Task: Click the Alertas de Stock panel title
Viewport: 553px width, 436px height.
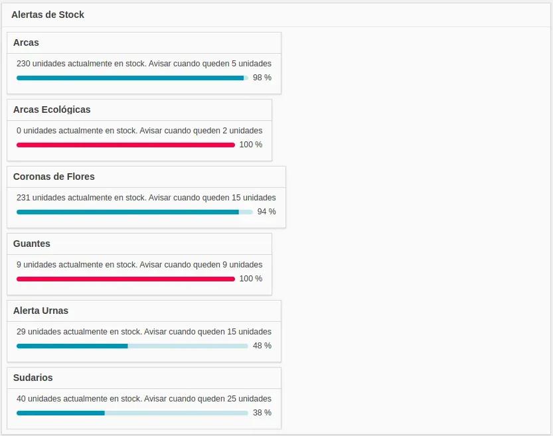Action: coord(48,15)
